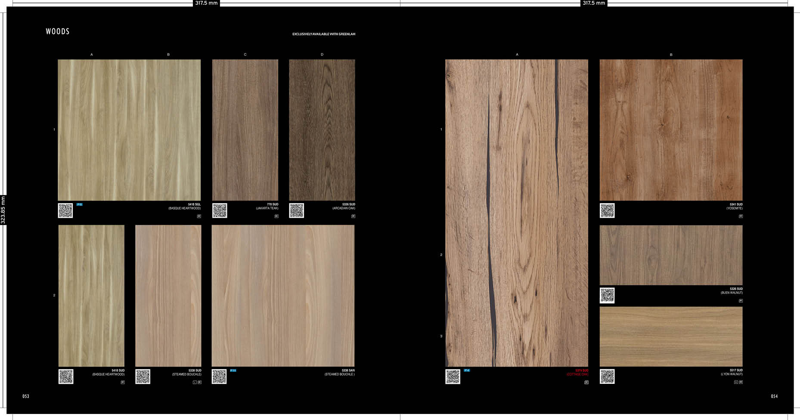Image resolution: width=800 pixels, height=420 pixels.
Task: Click the QR code under Buen Walnut swatch
Action: [x=607, y=295]
